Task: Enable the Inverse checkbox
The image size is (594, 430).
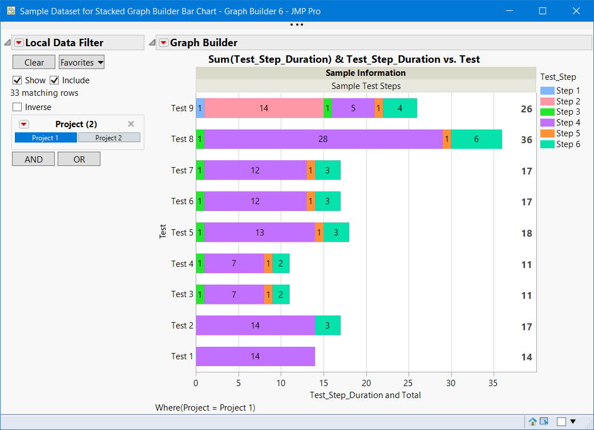Action: pyautogui.click(x=17, y=107)
